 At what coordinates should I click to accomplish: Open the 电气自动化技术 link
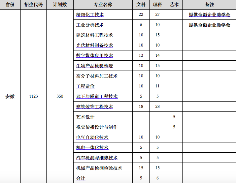92,137
